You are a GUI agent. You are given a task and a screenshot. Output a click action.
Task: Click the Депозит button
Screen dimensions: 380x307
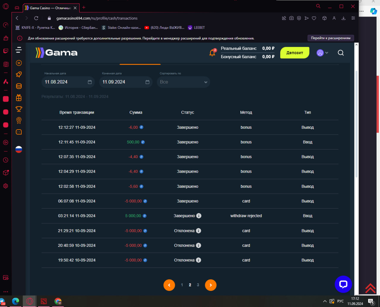tap(295, 53)
